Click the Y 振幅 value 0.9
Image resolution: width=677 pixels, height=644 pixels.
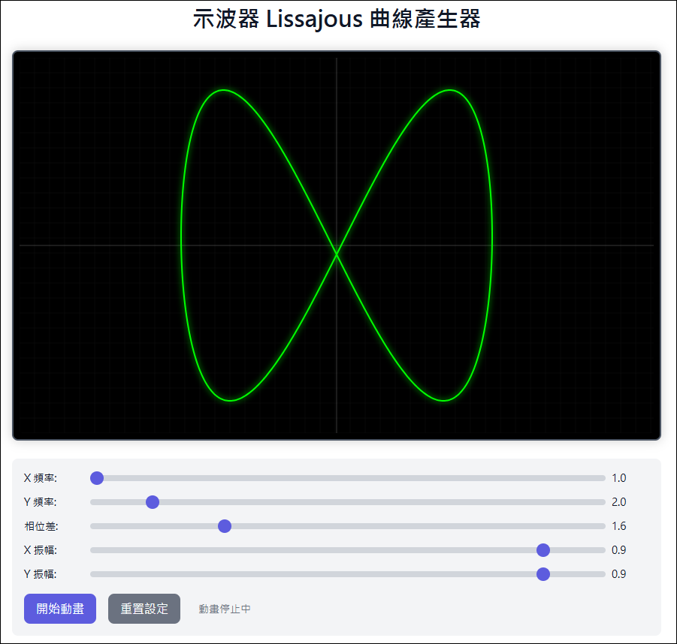(618, 574)
